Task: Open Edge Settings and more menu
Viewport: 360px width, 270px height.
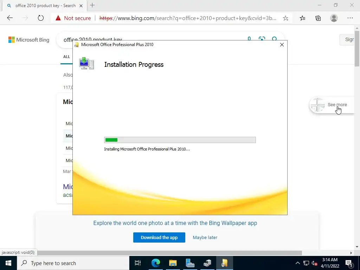Action: [350, 18]
